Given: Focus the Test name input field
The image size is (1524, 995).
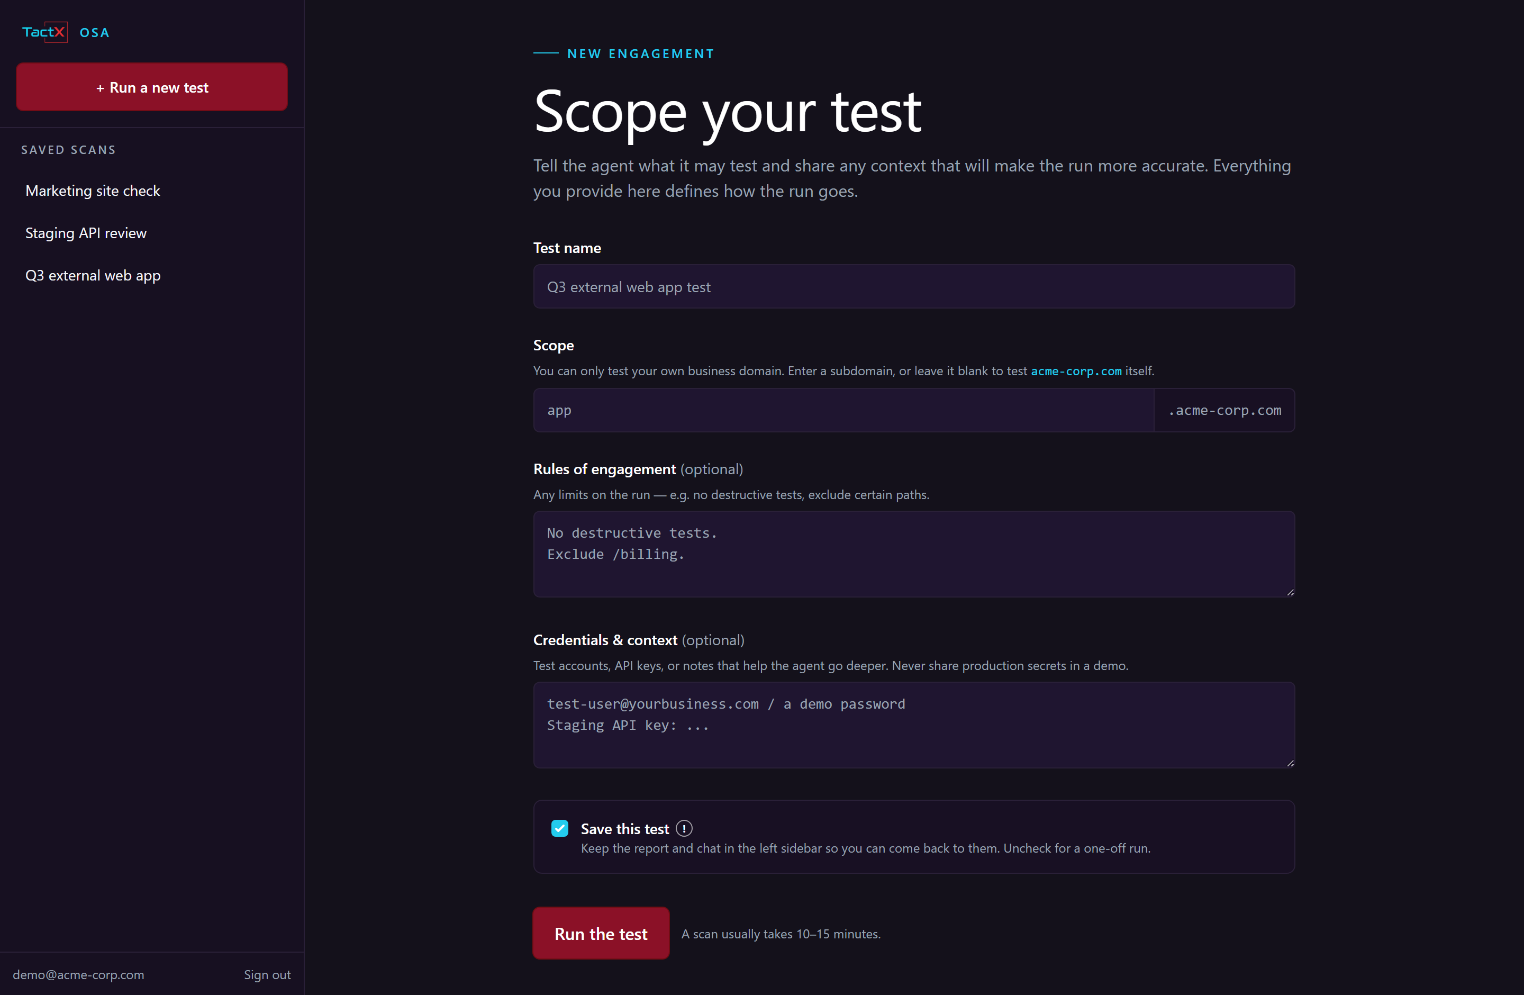Looking at the screenshot, I should click(x=914, y=286).
